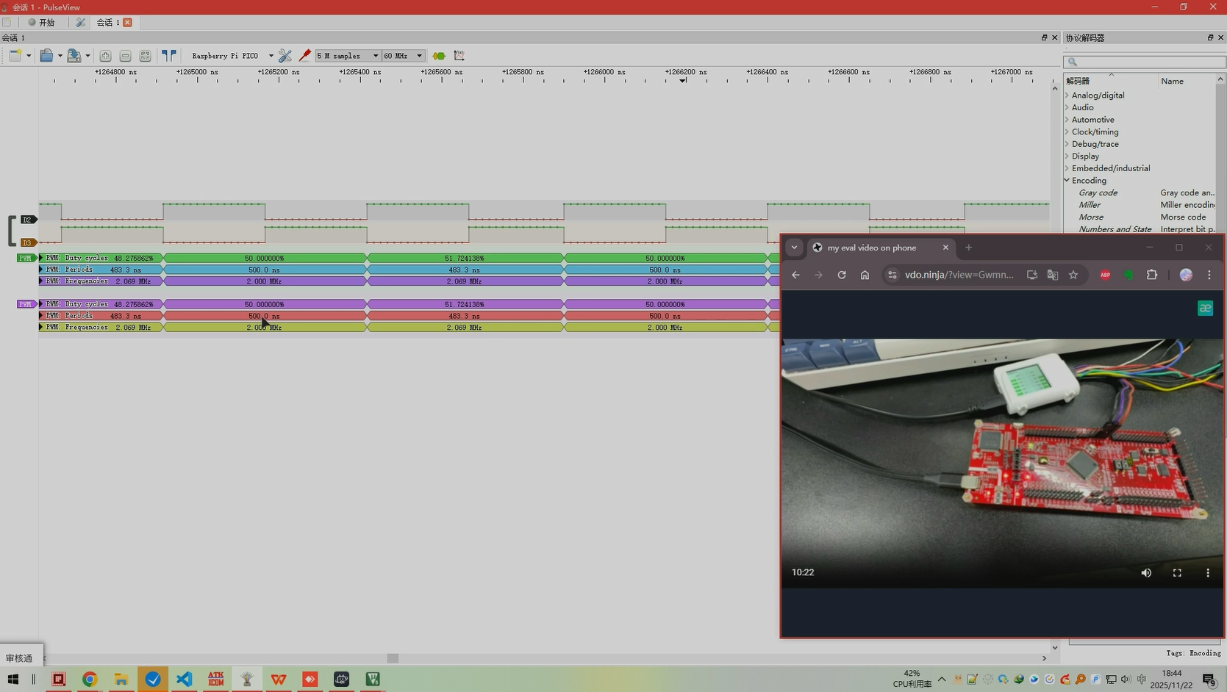This screenshot has width=1227, height=692.
Task: Mute the video in browser player
Action: 1146,573
